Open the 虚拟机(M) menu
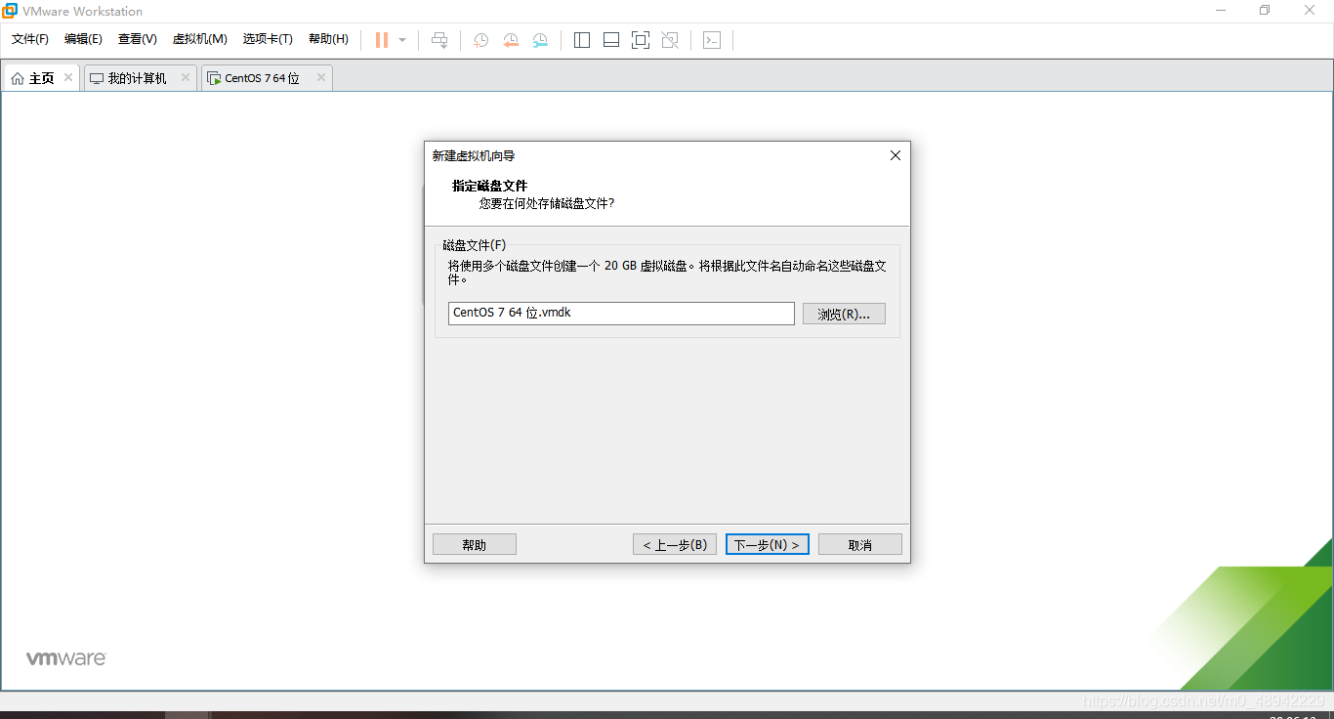Screen dimensions: 1334x719 [200, 39]
